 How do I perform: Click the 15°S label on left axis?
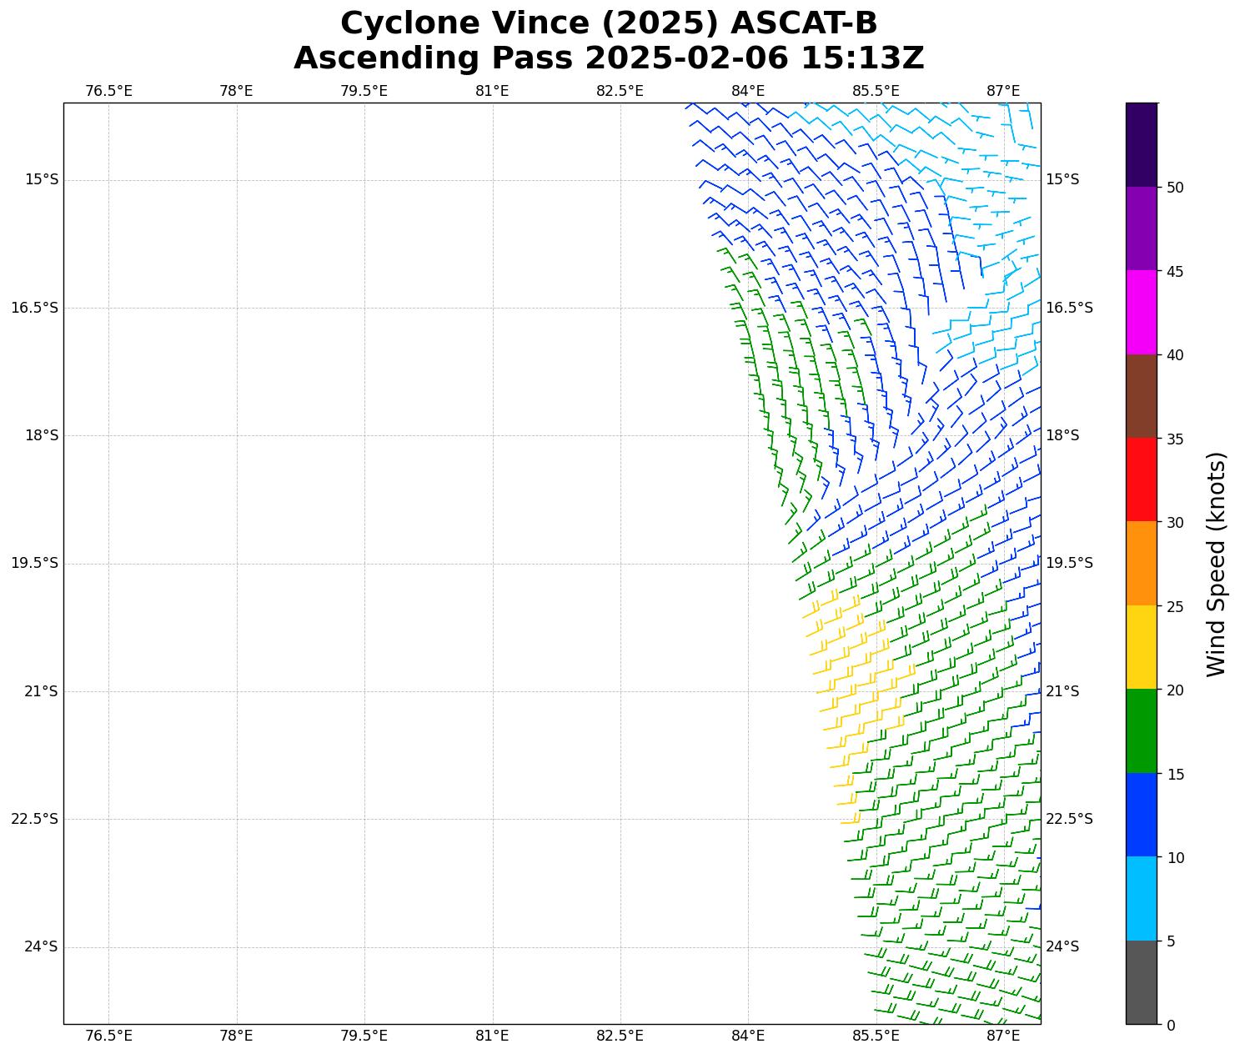(x=42, y=180)
